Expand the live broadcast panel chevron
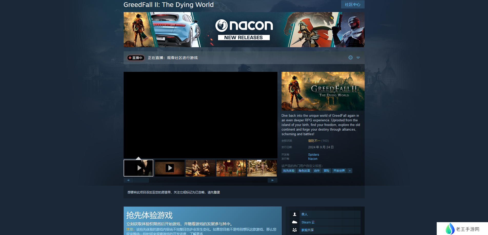This screenshot has height=235, width=488. (x=358, y=57)
